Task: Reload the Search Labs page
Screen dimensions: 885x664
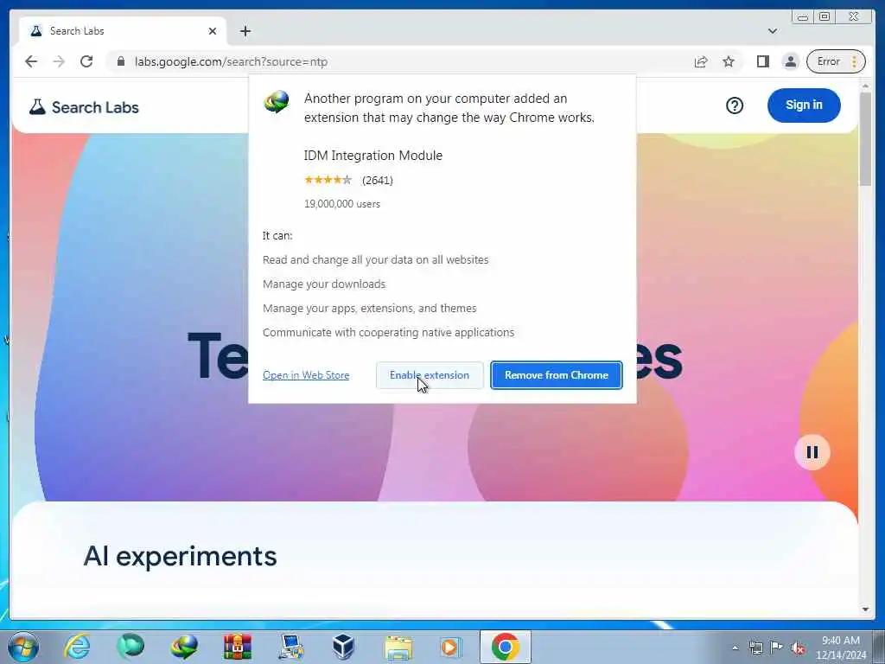Action: pos(86,61)
